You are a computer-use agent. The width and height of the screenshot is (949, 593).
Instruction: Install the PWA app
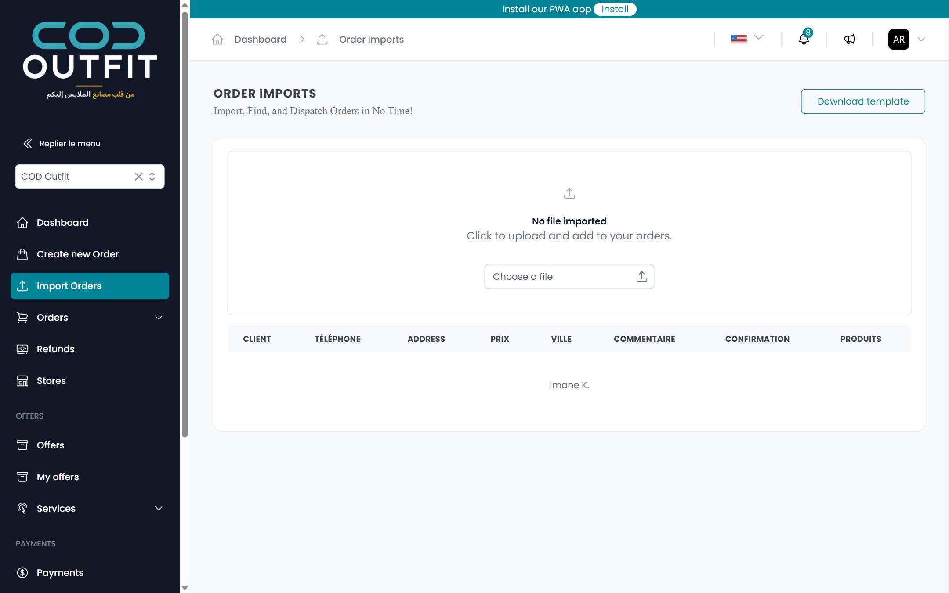pyautogui.click(x=615, y=9)
